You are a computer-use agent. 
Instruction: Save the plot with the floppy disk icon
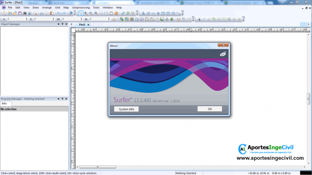(x=19, y=13)
